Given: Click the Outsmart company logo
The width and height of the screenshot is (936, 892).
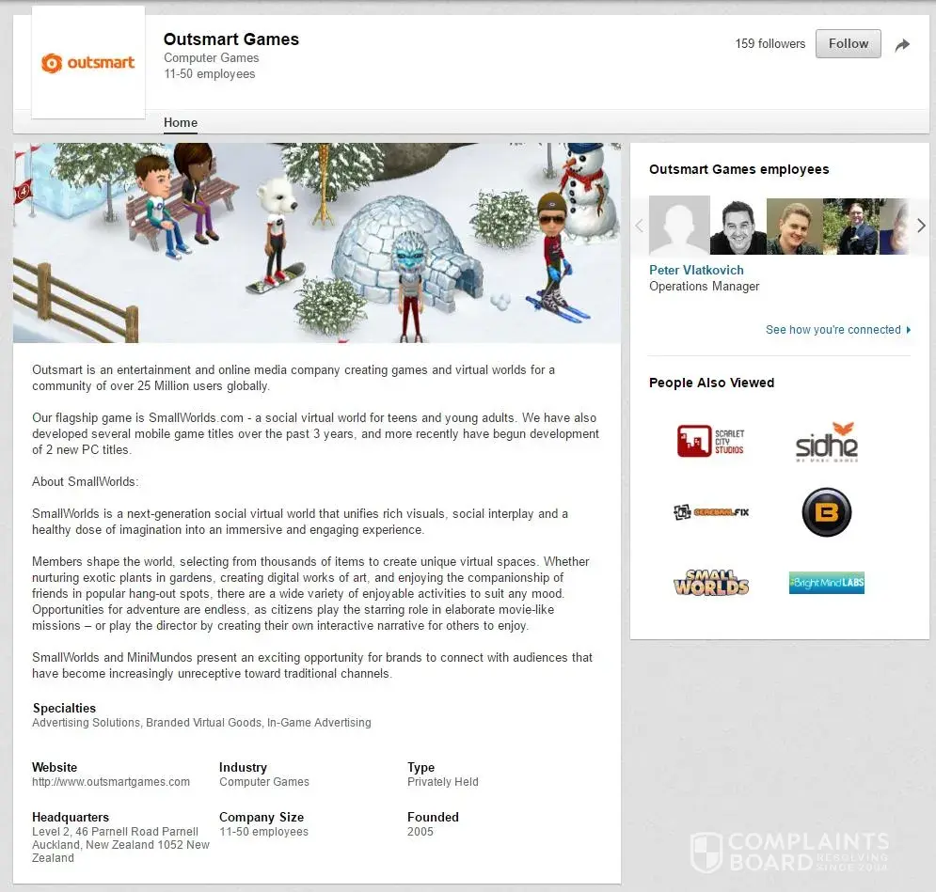Looking at the screenshot, I should (87, 63).
